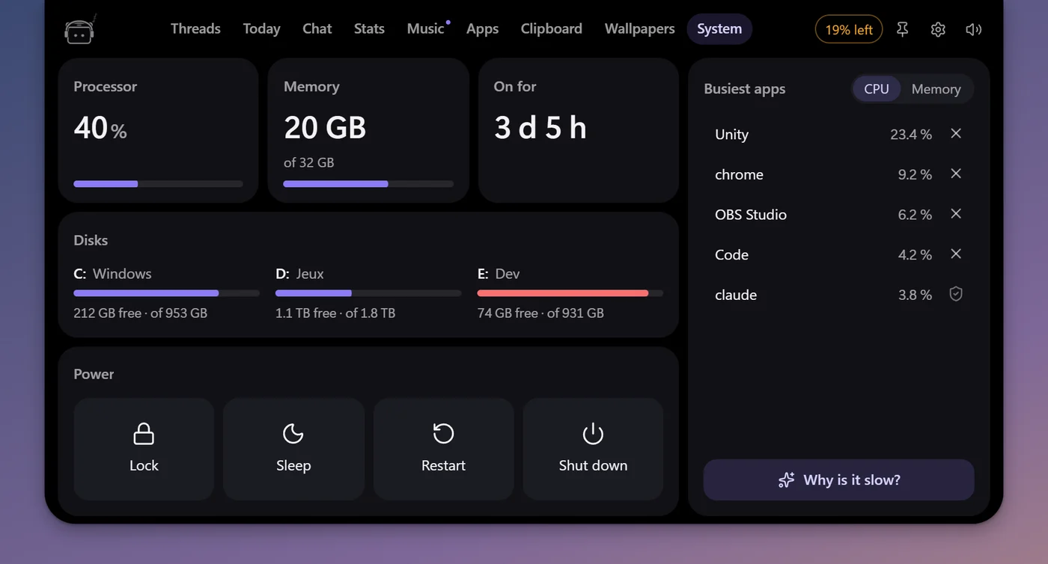Click the robot mascot logo icon
The width and height of the screenshot is (1048, 564).
80,29
